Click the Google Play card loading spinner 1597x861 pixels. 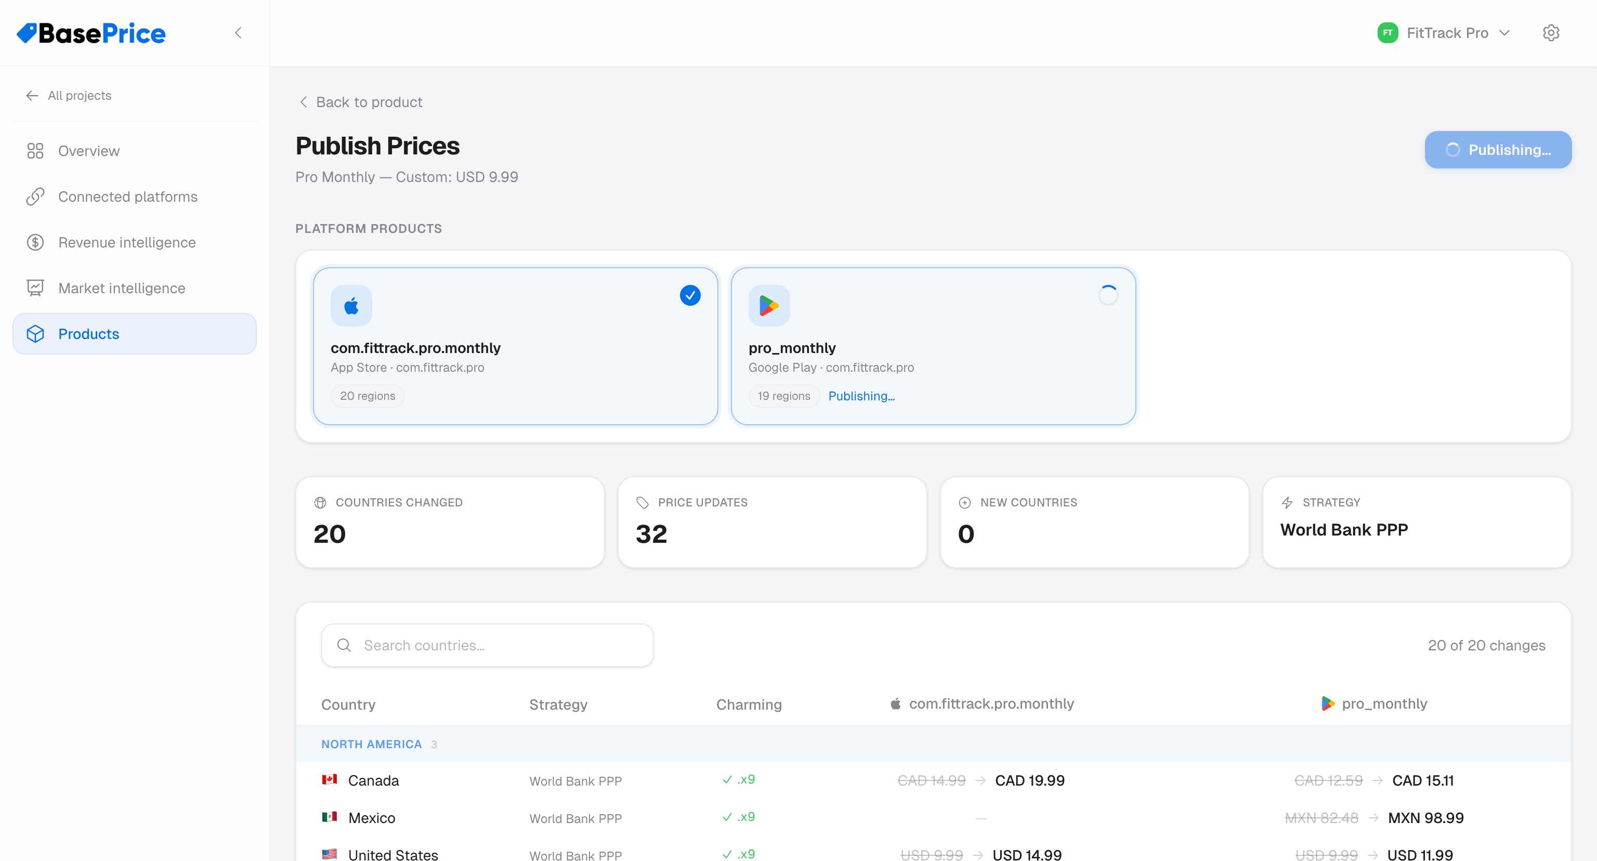[x=1108, y=296]
